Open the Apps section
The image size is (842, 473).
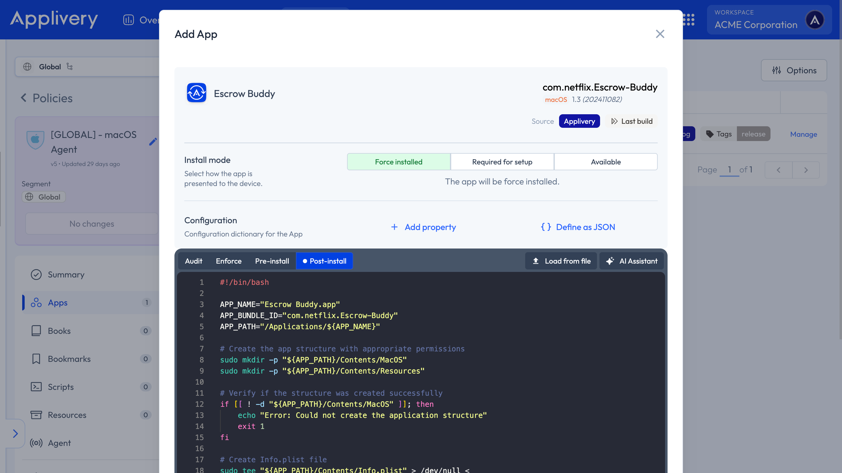tap(90, 302)
